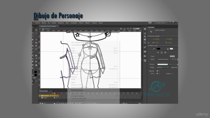Click the Motion Editor panel icon

[x=145, y=47]
